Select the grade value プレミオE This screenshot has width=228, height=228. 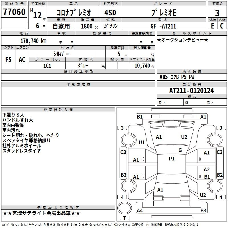tap(164, 12)
